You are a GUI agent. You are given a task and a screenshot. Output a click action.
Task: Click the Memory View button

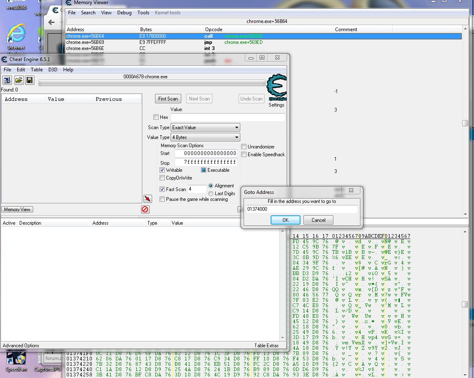point(17,209)
